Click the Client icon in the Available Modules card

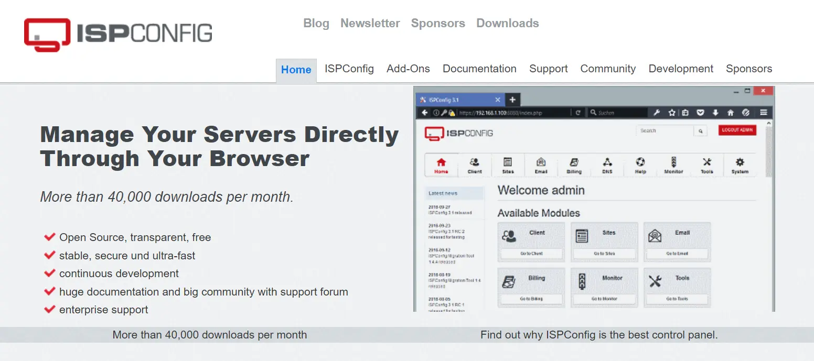point(509,236)
